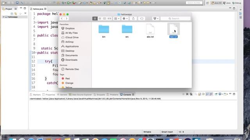This screenshot has height=140, width=250.
Task: Open the bin folder in Finder
Action: [x=104, y=29]
